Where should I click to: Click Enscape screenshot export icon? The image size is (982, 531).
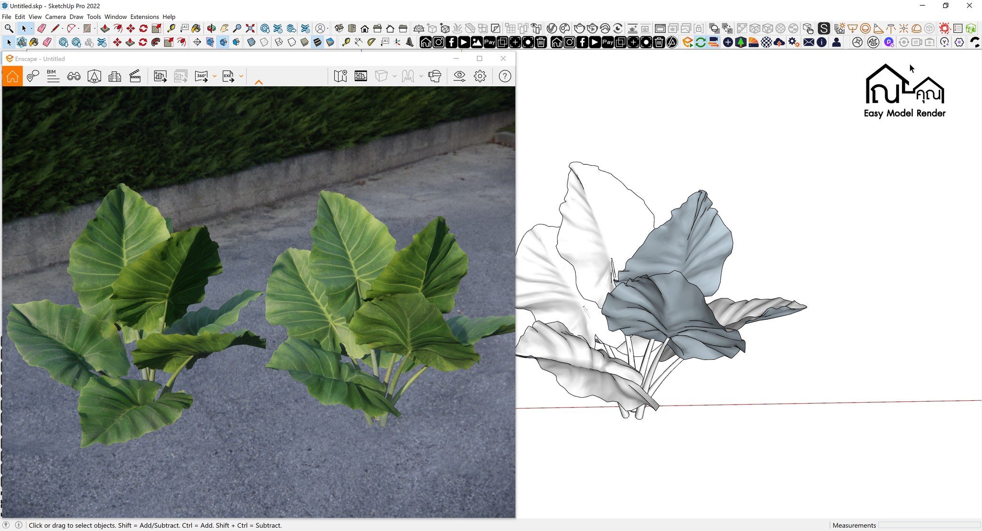(x=160, y=76)
